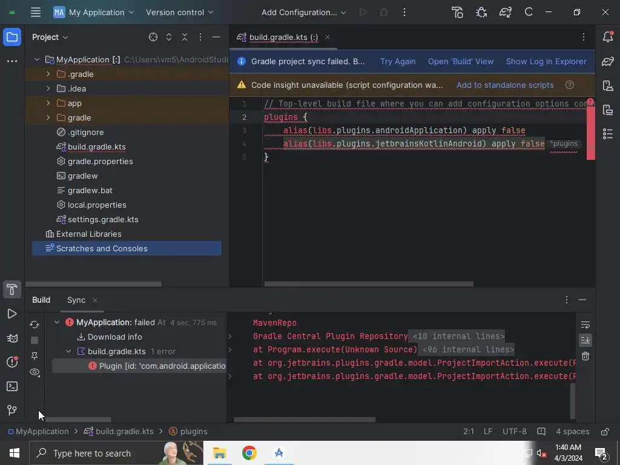The width and height of the screenshot is (620, 465).
Task: Click Open 'Build' View link
Action: (x=461, y=61)
